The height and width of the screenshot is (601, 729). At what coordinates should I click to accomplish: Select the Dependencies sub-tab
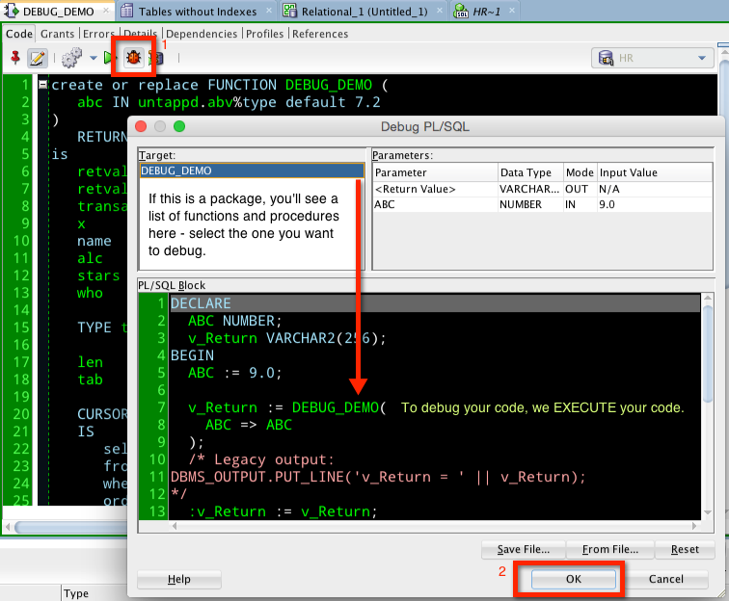[x=202, y=34]
